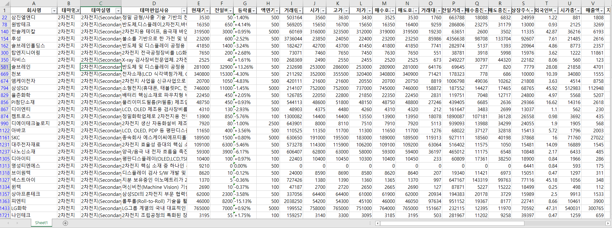612x228 pixels.
Task: Select column P header
Action: (454, 4)
